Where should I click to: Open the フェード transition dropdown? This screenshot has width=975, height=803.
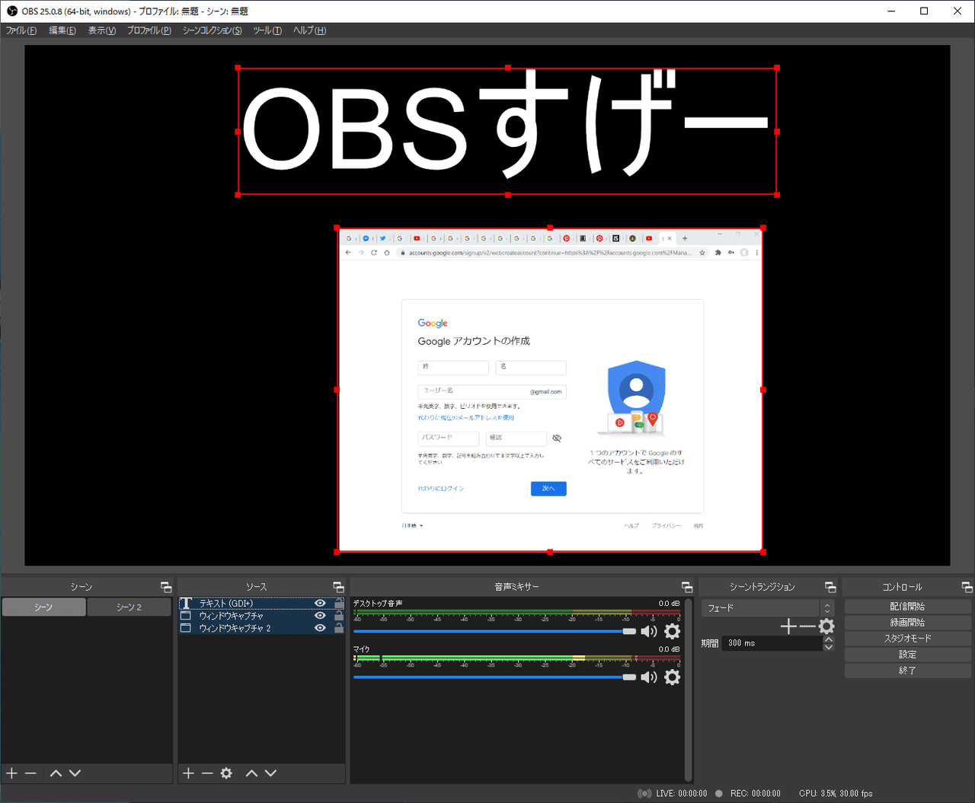(x=768, y=608)
